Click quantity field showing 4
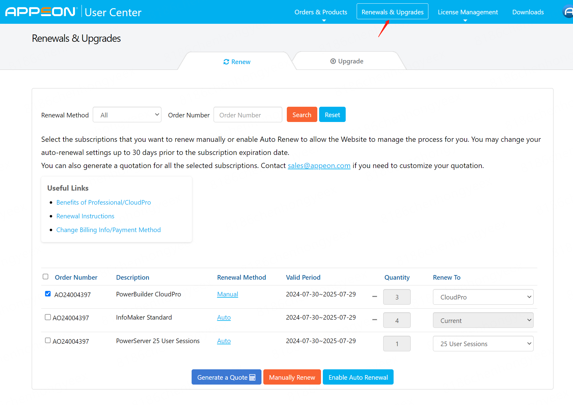The image size is (573, 405). click(397, 320)
